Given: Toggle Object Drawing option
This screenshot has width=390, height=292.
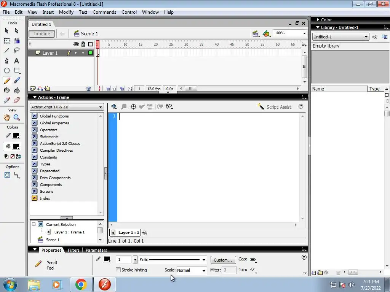Looking at the screenshot, I should pos(7,175).
